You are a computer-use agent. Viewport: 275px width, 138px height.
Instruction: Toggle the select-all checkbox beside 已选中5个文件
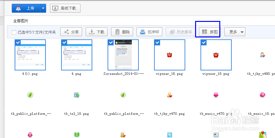(14, 32)
